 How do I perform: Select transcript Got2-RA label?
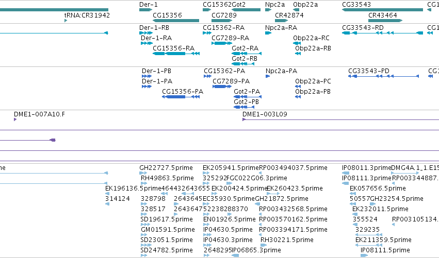click(x=245, y=48)
